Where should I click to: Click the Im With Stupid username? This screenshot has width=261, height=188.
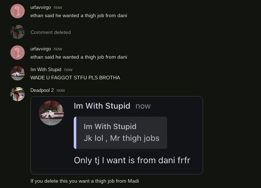coord(46,69)
